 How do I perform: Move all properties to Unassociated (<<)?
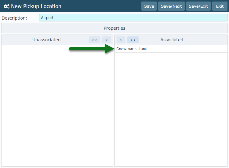(x=133, y=40)
